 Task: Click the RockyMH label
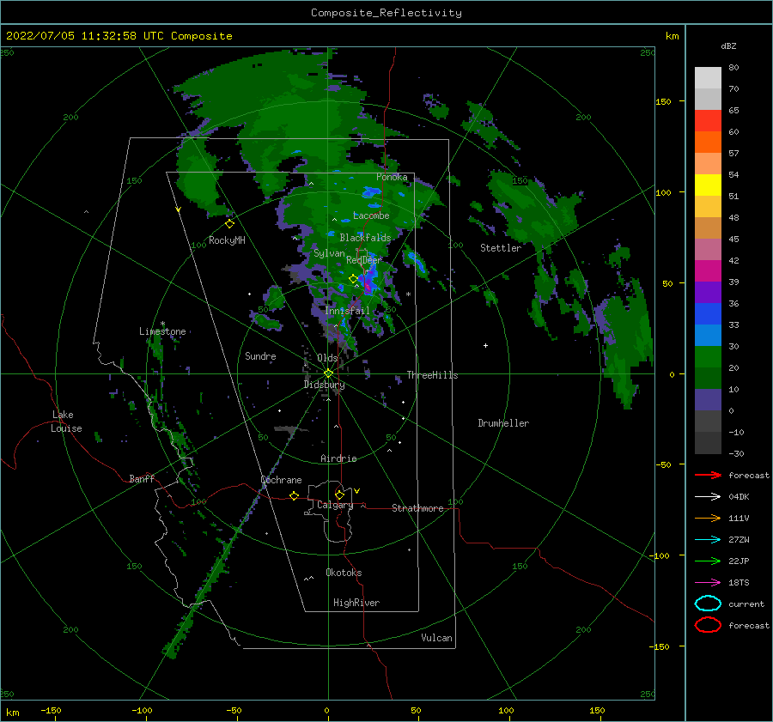[x=227, y=240]
